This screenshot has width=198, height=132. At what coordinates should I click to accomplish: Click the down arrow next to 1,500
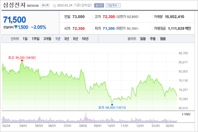pos(16,27)
